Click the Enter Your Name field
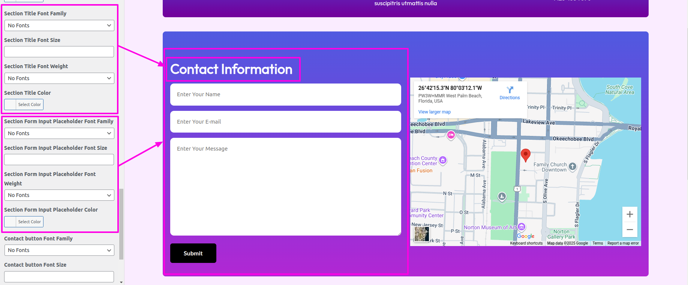 [285, 94]
